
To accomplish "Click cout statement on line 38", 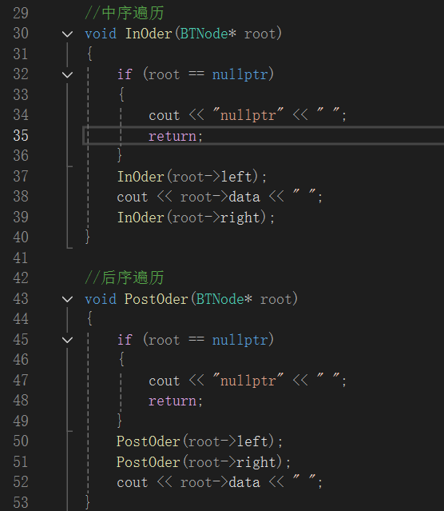I will click(220, 198).
